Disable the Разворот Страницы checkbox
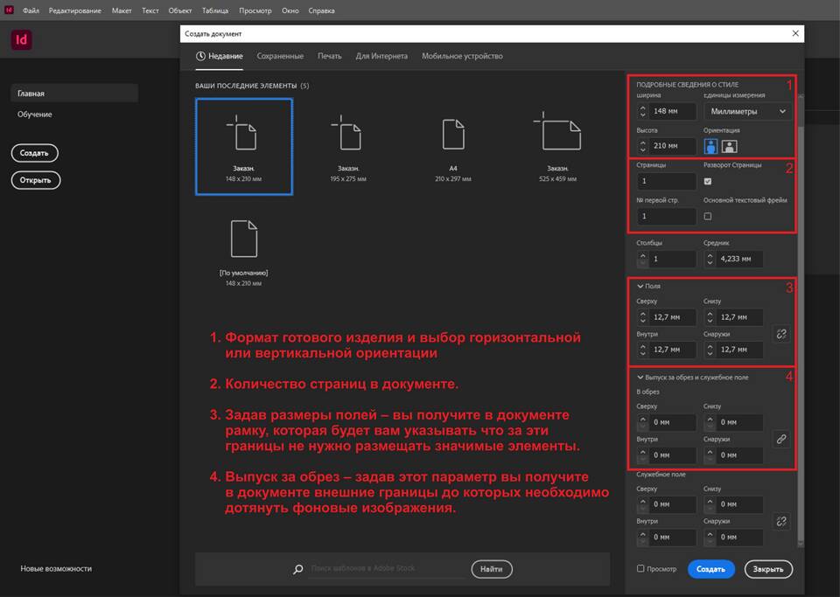840x597 pixels. pos(708,182)
